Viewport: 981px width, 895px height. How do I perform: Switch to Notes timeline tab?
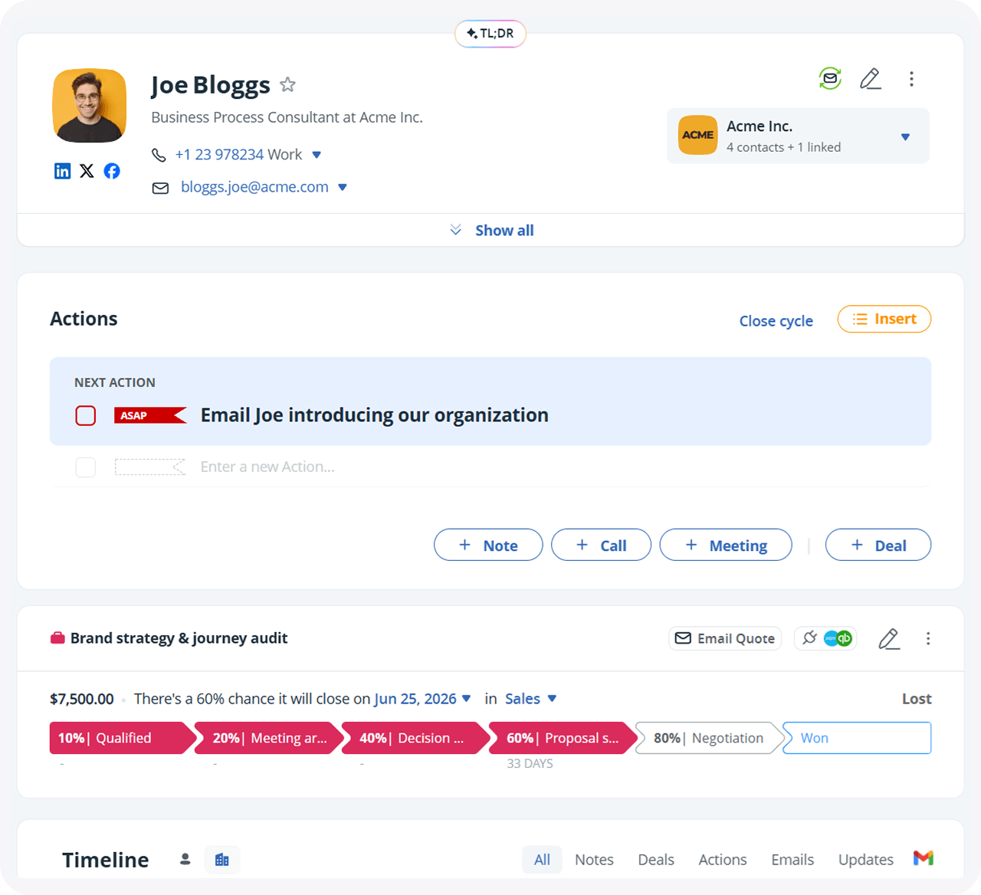coord(594,860)
